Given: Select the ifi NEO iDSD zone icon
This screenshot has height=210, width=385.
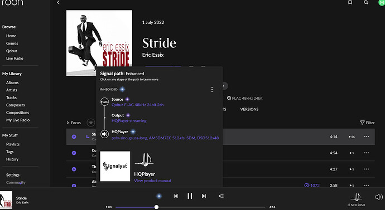Looking at the screenshot, I should click(356, 197).
